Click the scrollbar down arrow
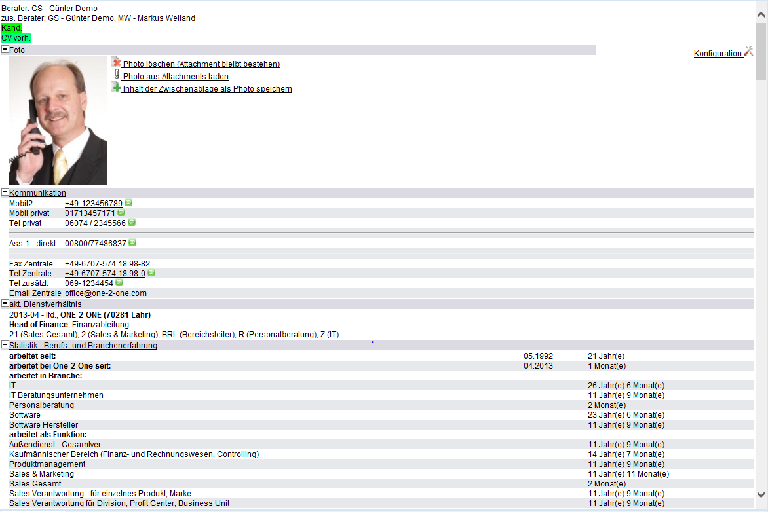Screen dimensions: 768x512 coord(761,494)
